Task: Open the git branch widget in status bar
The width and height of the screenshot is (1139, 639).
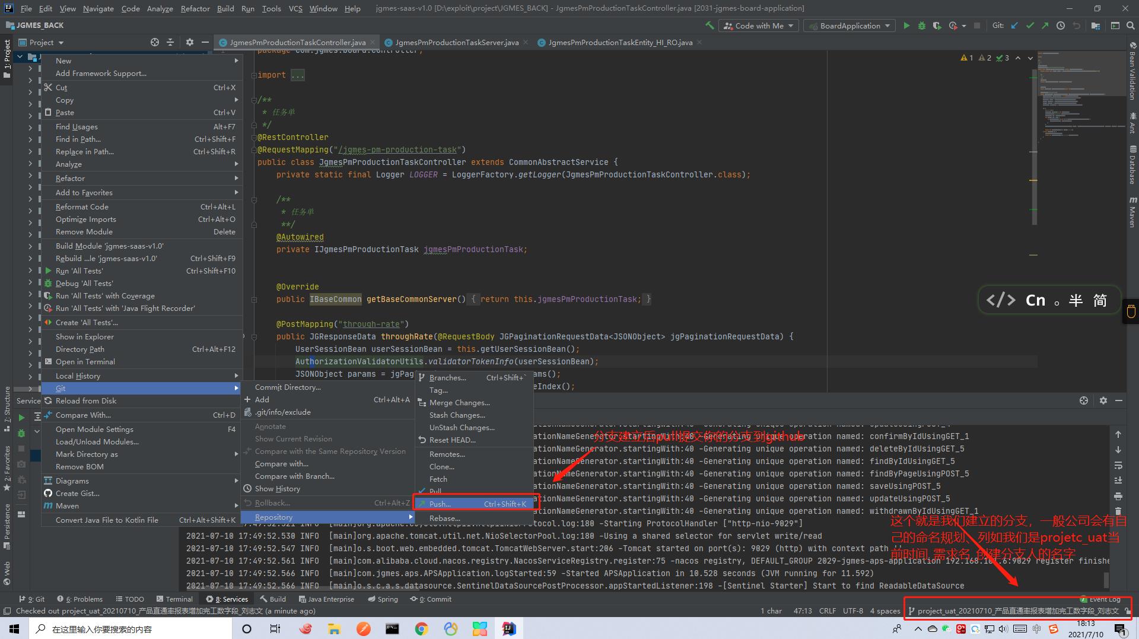Action: (x=1013, y=611)
